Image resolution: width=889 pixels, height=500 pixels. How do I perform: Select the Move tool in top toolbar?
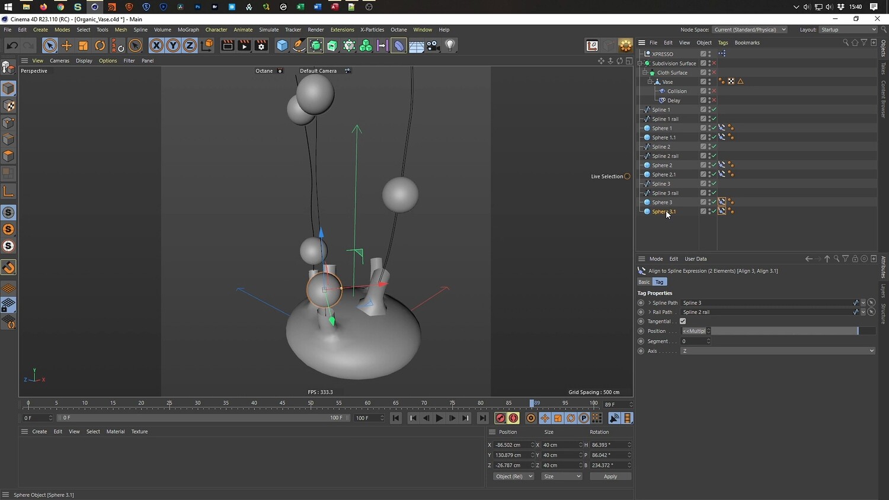66,46
